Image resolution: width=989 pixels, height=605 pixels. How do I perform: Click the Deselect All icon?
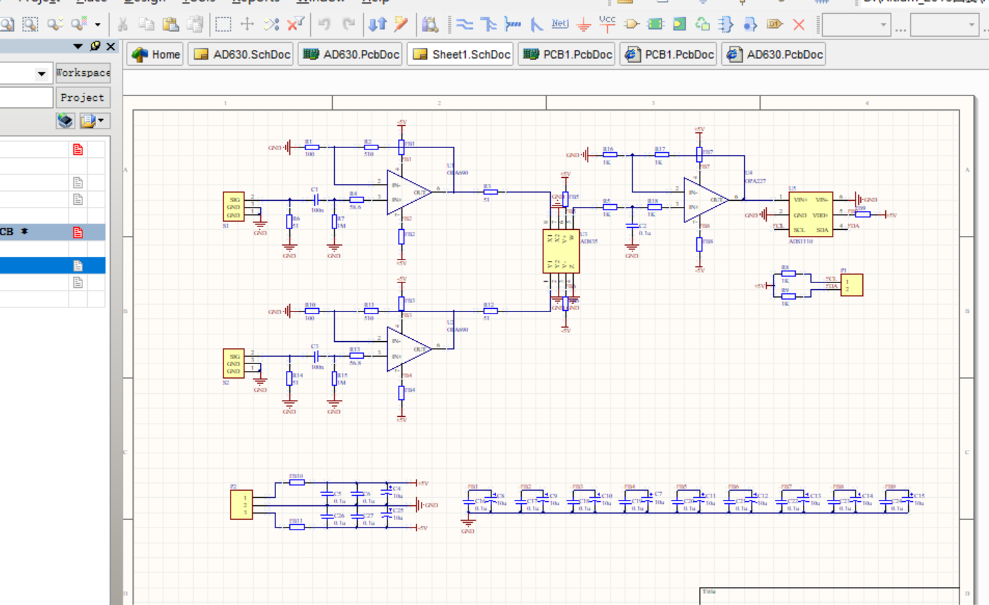(271, 25)
